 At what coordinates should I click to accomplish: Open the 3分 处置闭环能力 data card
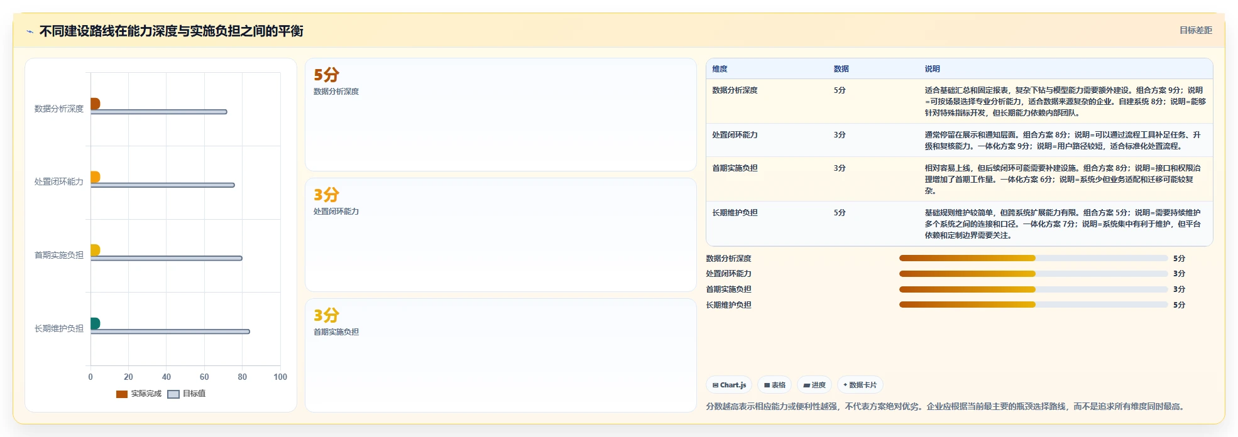[500, 235]
